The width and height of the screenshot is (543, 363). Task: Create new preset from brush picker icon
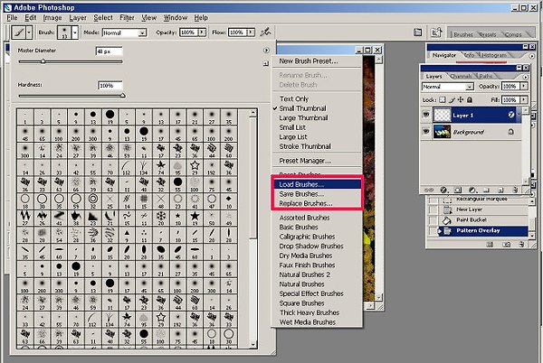[265, 63]
